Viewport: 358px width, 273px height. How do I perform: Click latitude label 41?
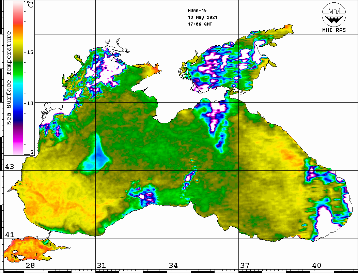tap(10, 234)
